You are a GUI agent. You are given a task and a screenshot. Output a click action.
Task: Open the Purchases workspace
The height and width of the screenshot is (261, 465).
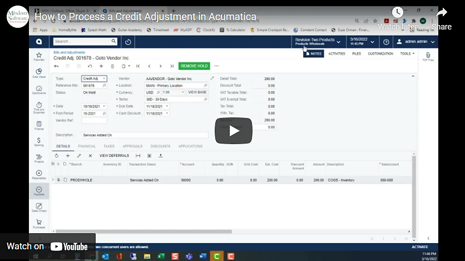pyautogui.click(x=39, y=224)
